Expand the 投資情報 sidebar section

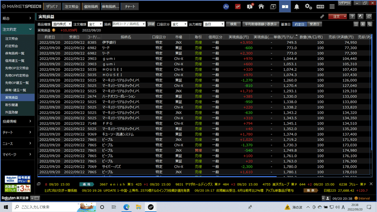pyautogui.click(x=17, y=122)
